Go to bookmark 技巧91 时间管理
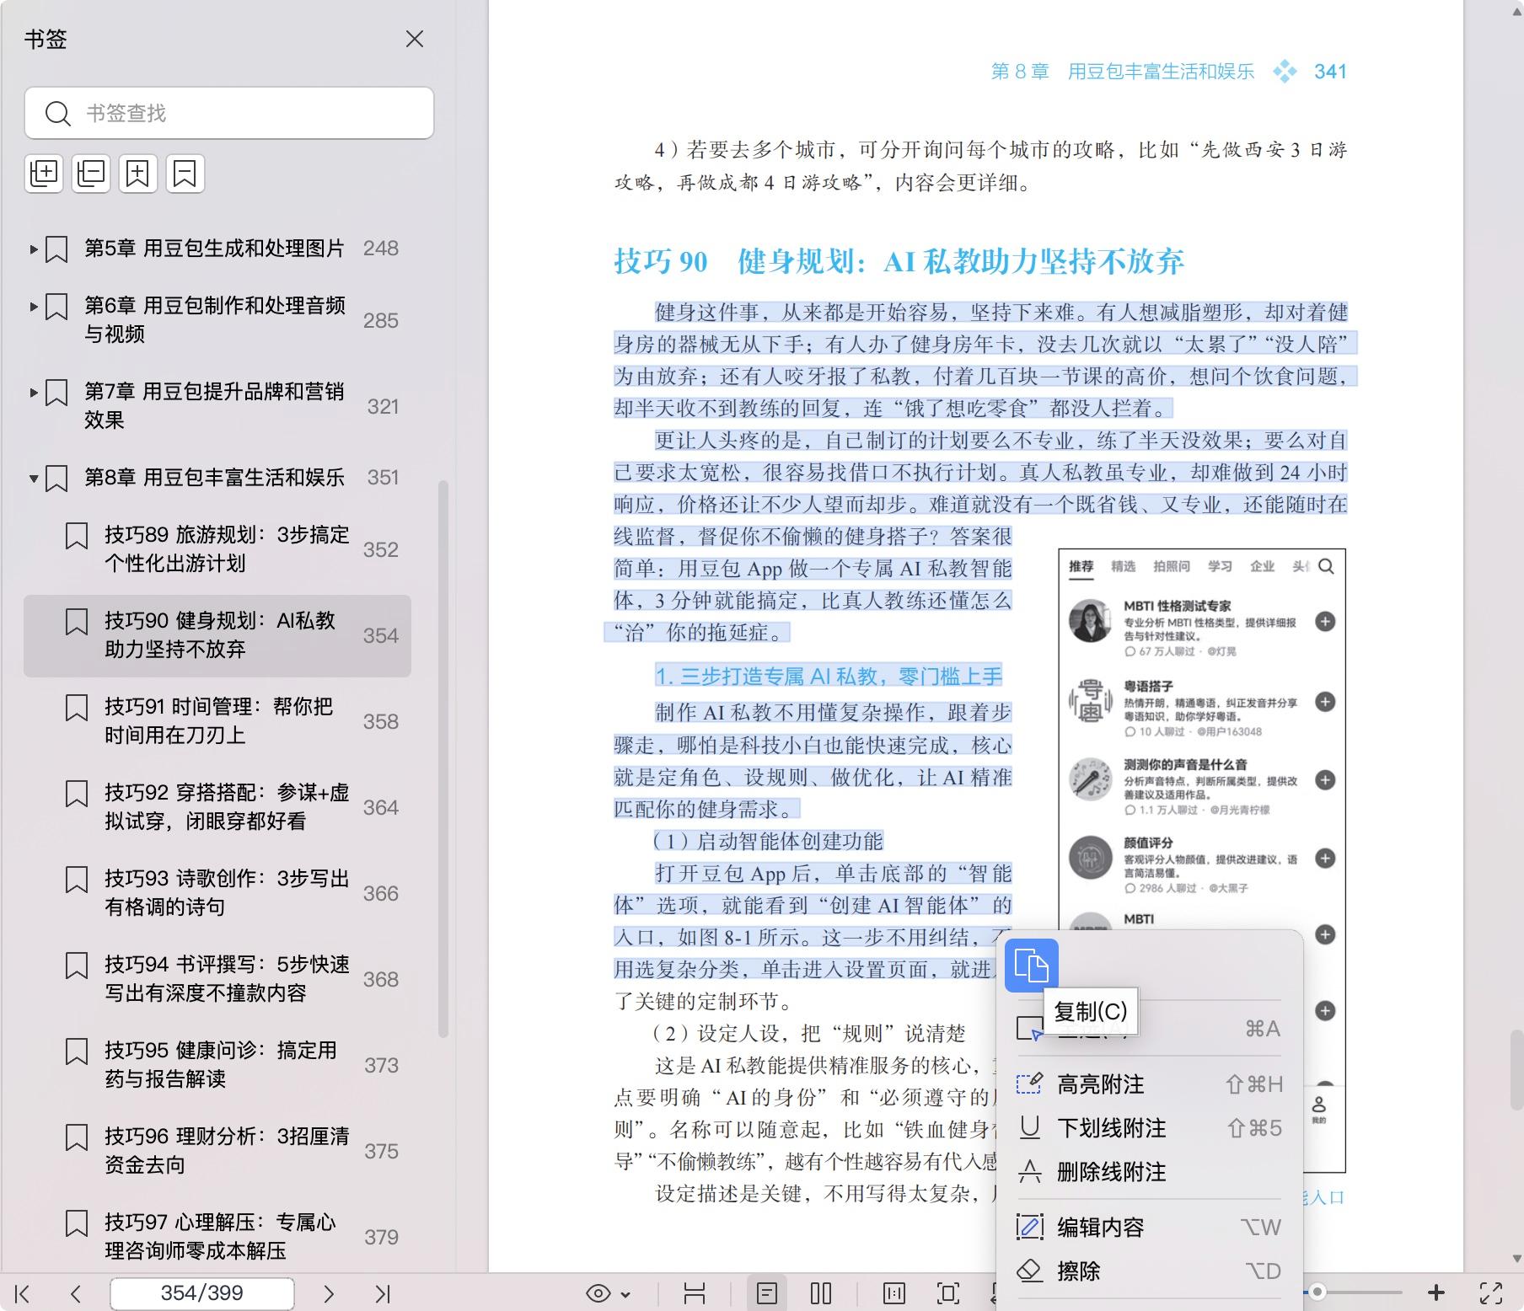The height and width of the screenshot is (1311, 1524). 219,720
